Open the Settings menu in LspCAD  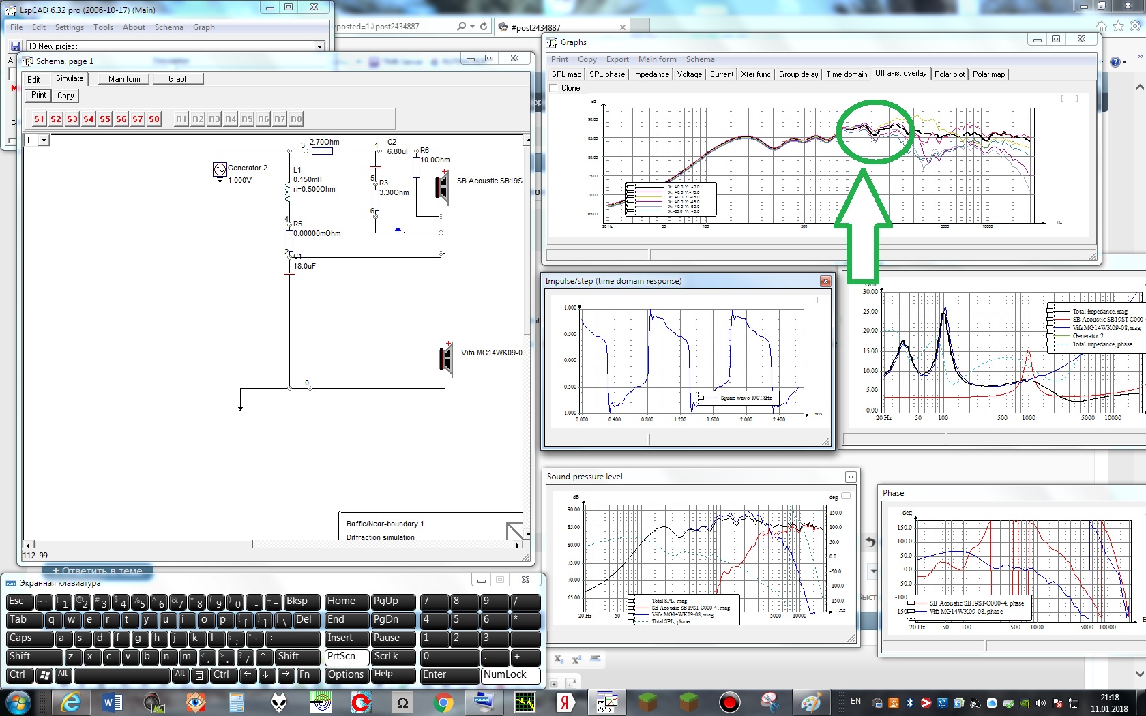(x=69, y=27)
